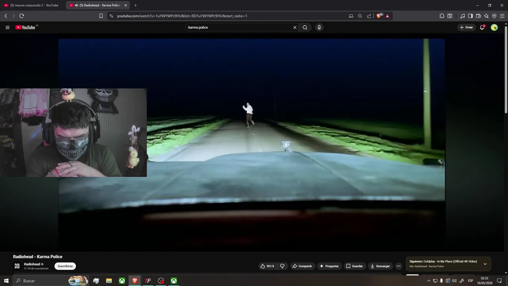Image resolution: width=508 pixels, height=286 pixels.
Task: Switch to 'muscia crepusculo 2' tab
Action: pyautogui.click(x=32, y=5)
